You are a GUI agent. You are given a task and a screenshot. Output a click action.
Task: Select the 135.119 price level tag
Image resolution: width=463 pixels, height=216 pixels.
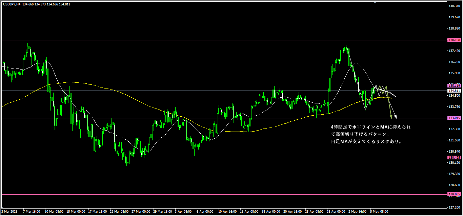pyautogui.click(x=454, y=85)
